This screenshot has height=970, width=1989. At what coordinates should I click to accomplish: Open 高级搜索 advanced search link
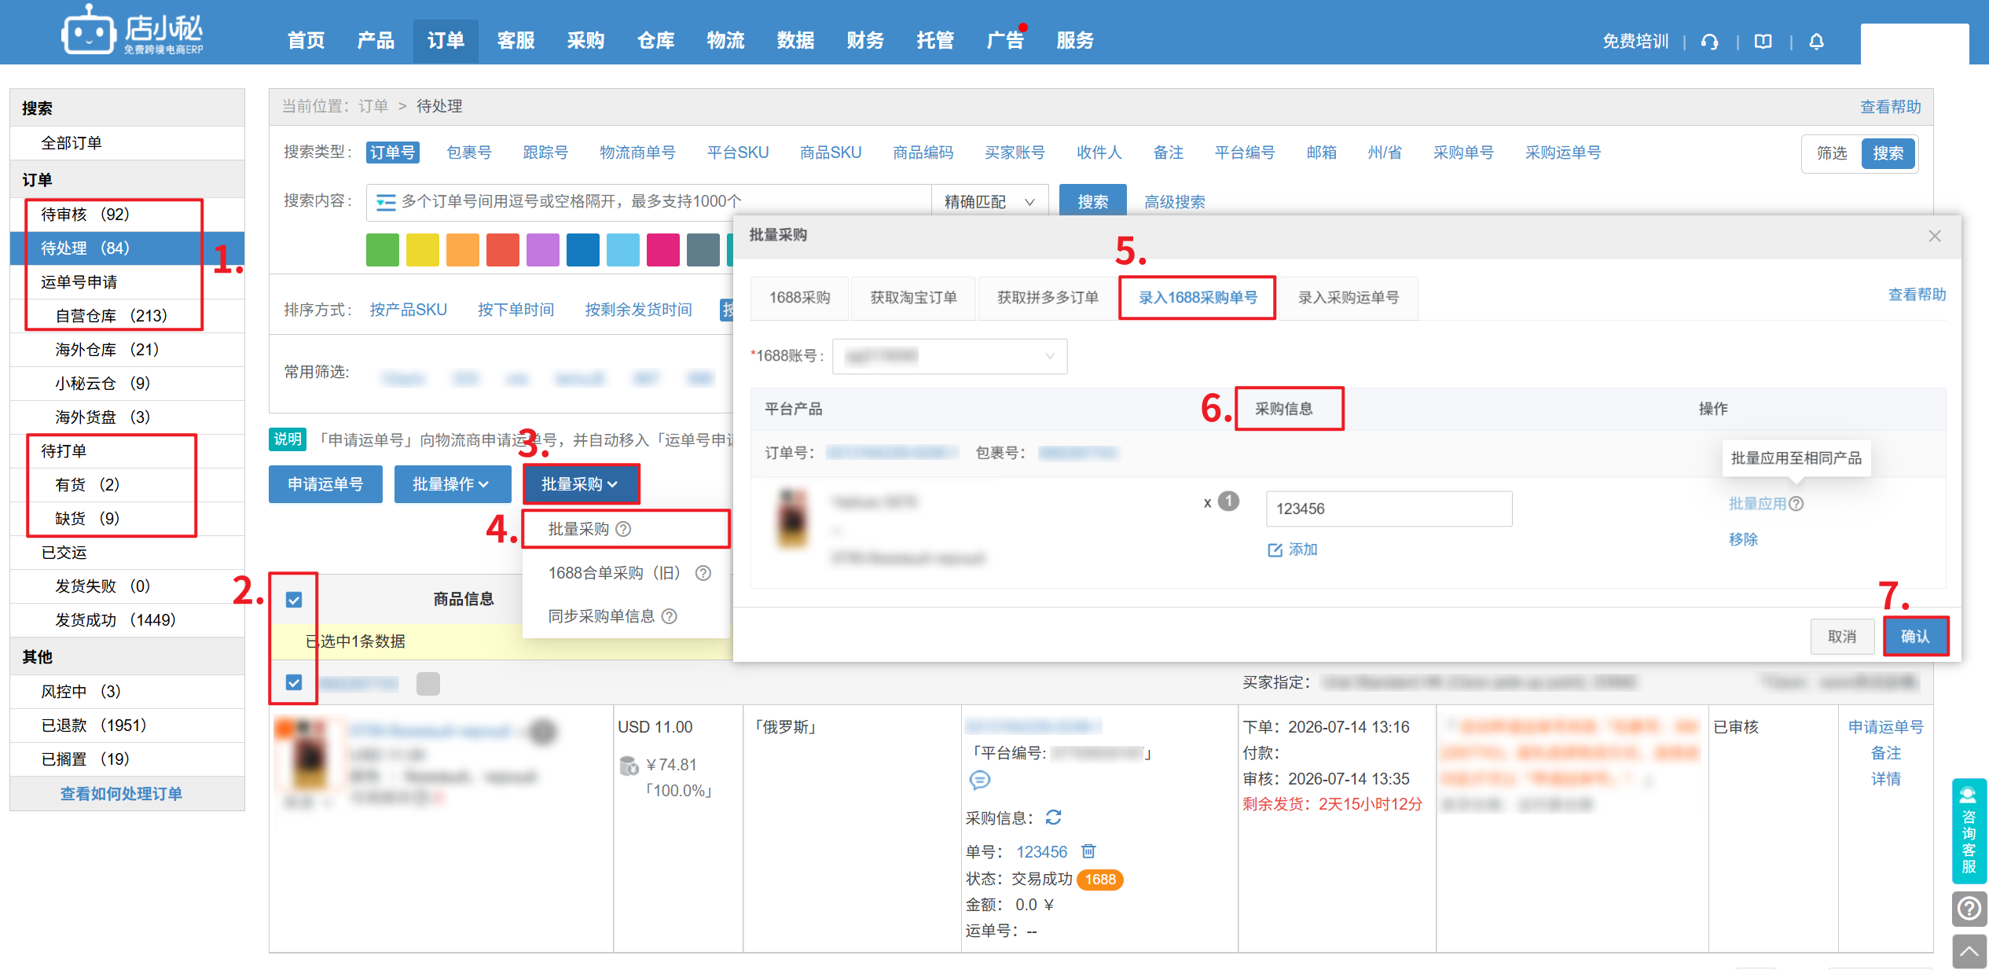pyautogui.click(x=1174, y=202)
